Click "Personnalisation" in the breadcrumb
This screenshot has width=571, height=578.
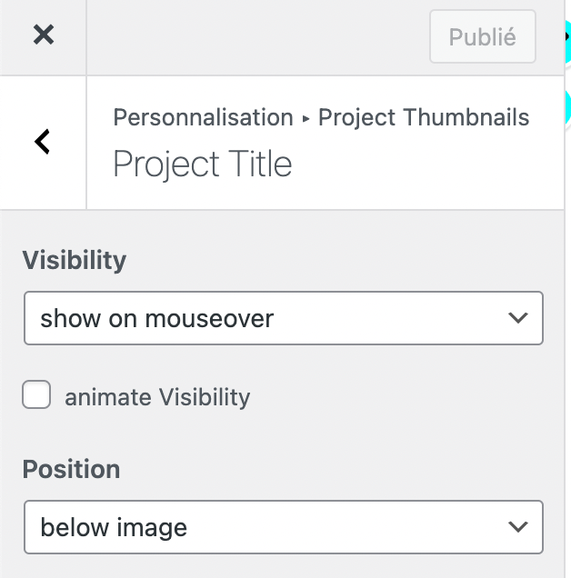click(203, 117)
